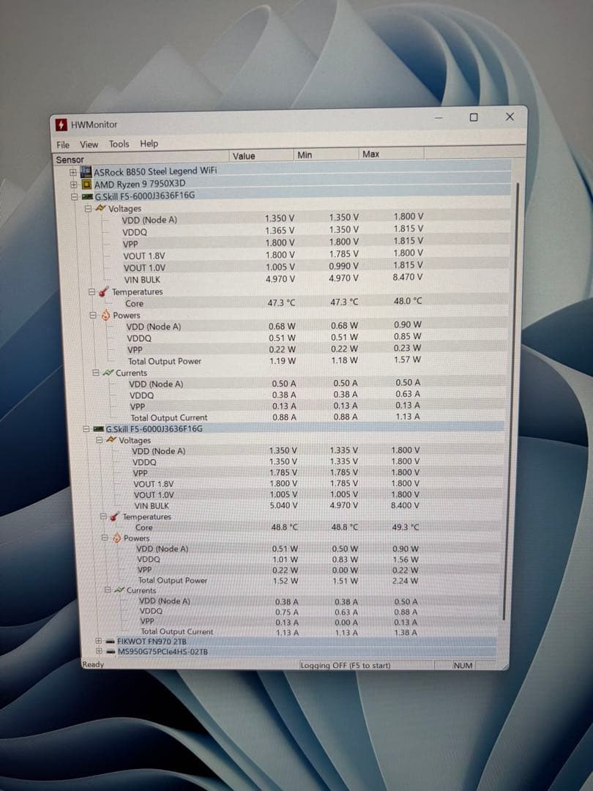Click the HWMonitor red lightning app icon
Image resolution: width=593 pixels, height=791 pixels.
tap(61, 125)
